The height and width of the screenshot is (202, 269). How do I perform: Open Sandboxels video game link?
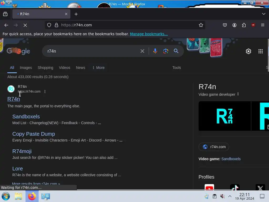(231, 159)
